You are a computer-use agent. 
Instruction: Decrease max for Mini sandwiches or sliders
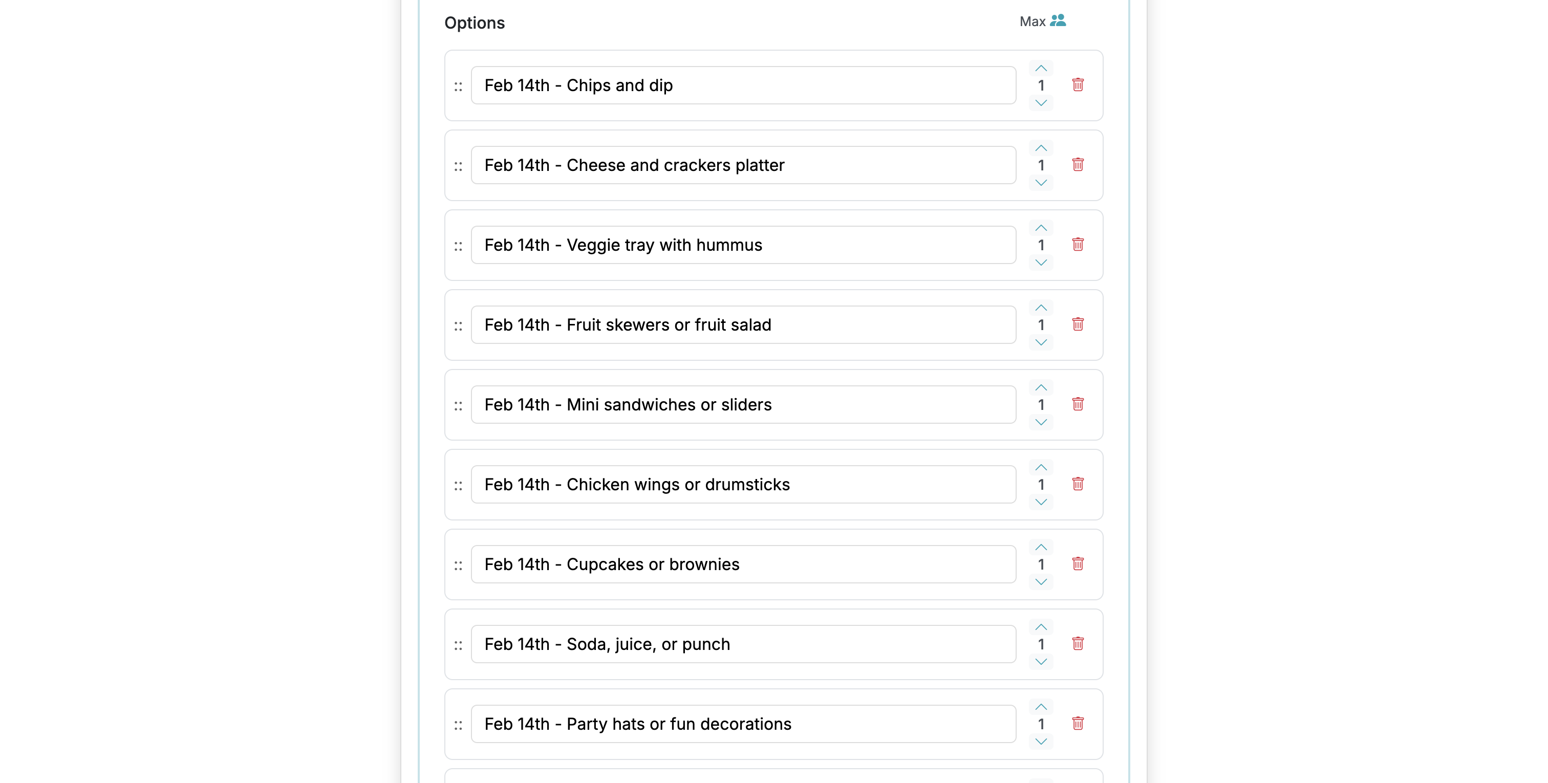click(x=1041, y=422)
